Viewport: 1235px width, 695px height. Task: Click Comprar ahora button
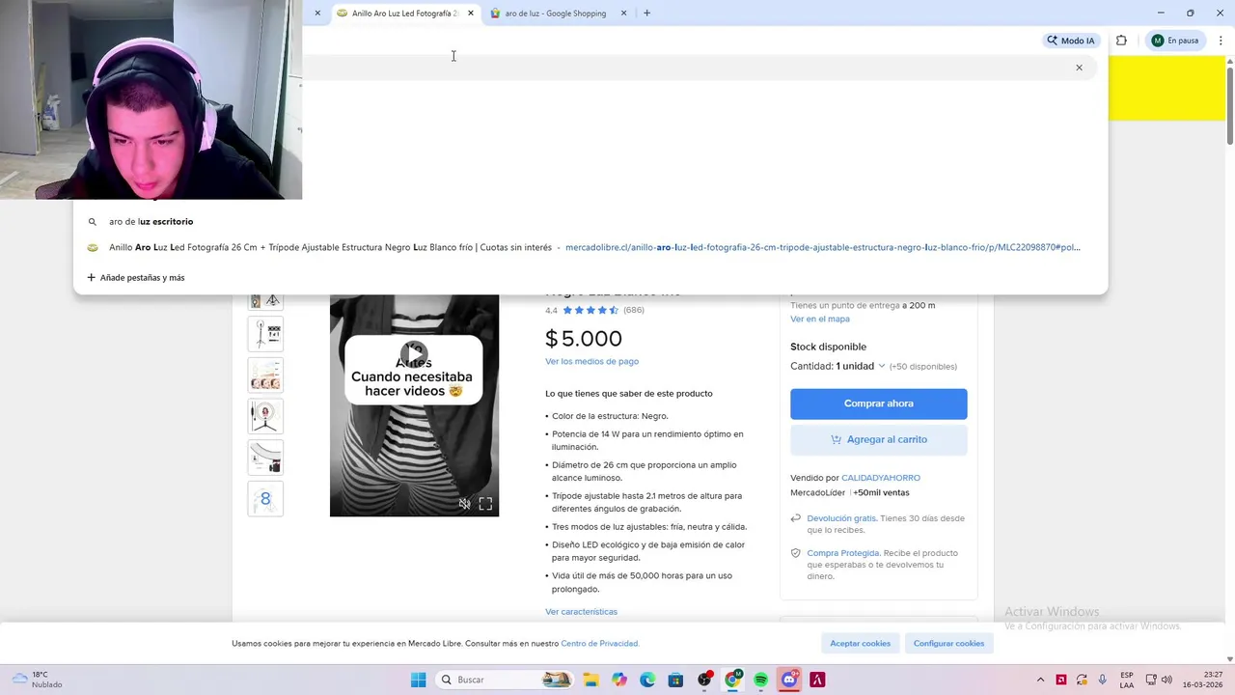coord(878,403)
